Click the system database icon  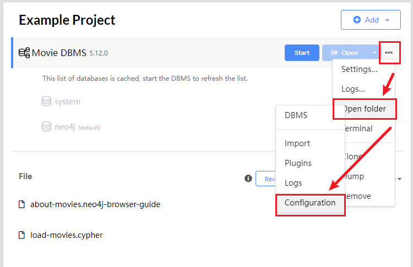(x=47, y=102)
